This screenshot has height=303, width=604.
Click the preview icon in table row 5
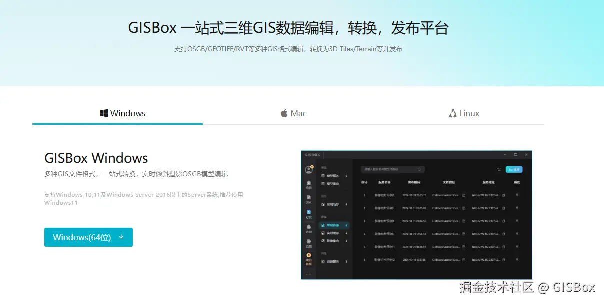[x=517, y=246]
